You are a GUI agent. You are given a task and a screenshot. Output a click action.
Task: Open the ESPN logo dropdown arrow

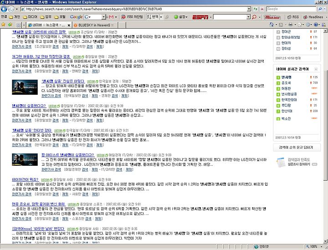click(210, 17)
